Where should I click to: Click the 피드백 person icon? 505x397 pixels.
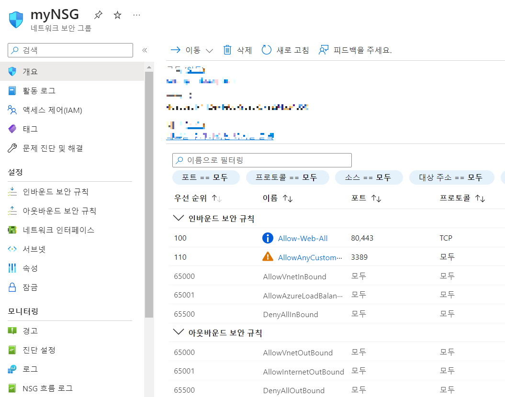324,50
